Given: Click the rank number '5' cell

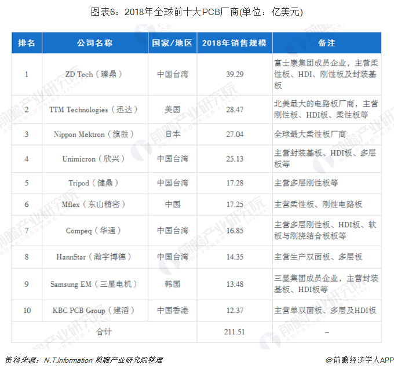Looking at the screenshot, I should tap(27, 183).
